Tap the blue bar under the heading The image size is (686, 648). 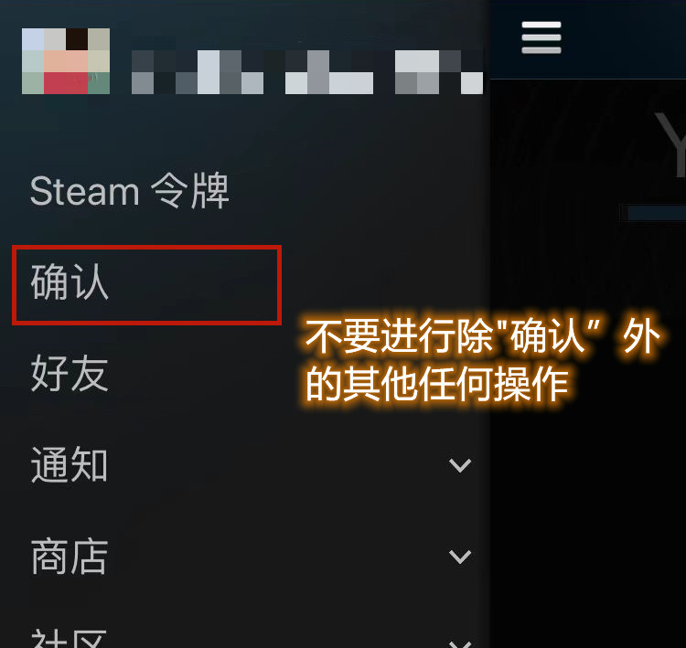657,213
